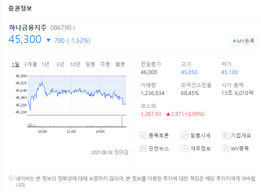Viewport: 261px width, 192px height.
Task: Click the 증권정보 section heading
Action: point(20,8)
